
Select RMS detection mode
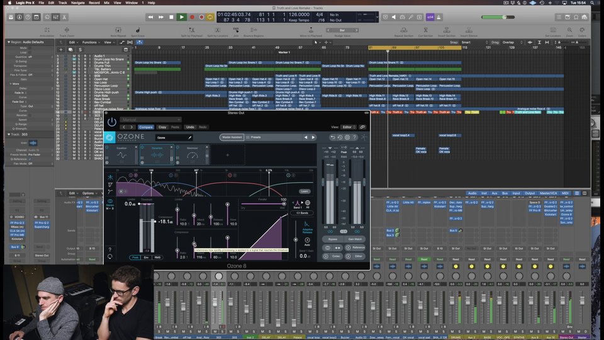(157, 257)
